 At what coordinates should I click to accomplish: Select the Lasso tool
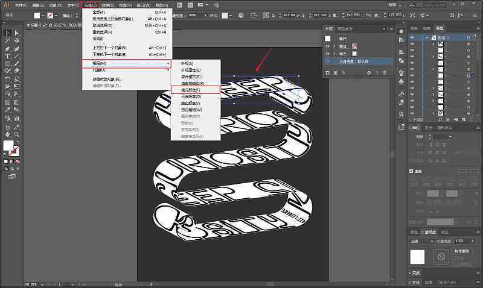[17, 40]
